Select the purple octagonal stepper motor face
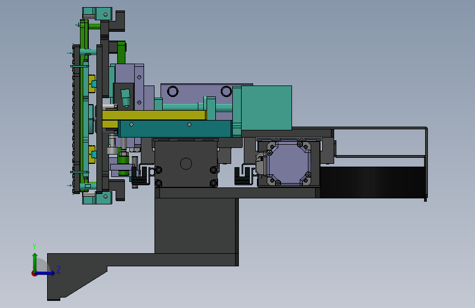Viewport: 475px width, 308px height. (x=289, y=163)
